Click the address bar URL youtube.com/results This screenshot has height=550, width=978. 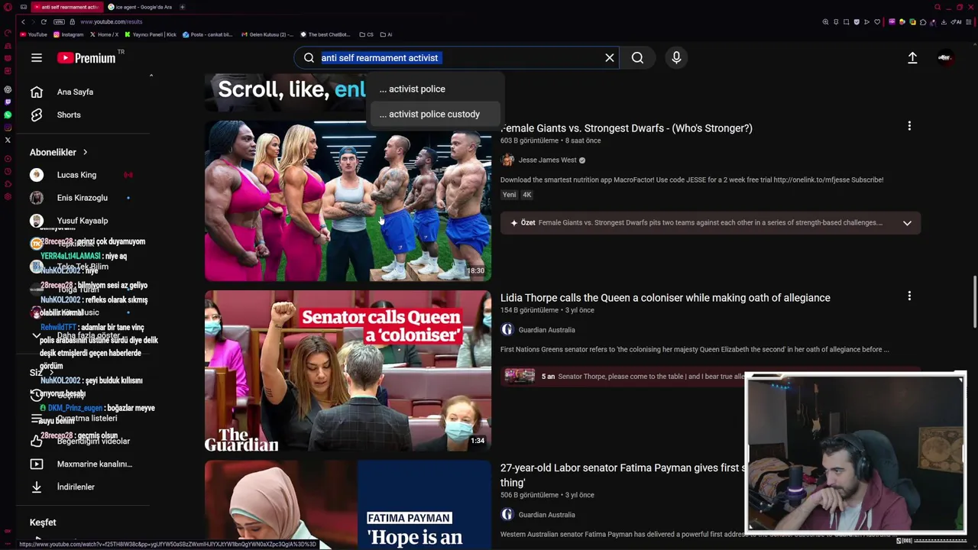point(111,21)
